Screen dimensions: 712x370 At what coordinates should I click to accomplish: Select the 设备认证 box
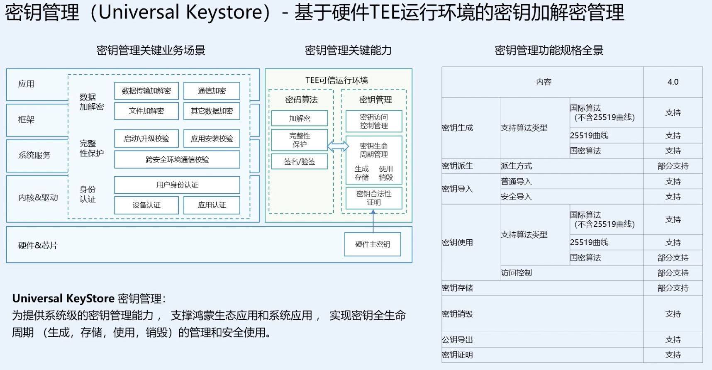[x=146, y=205]
